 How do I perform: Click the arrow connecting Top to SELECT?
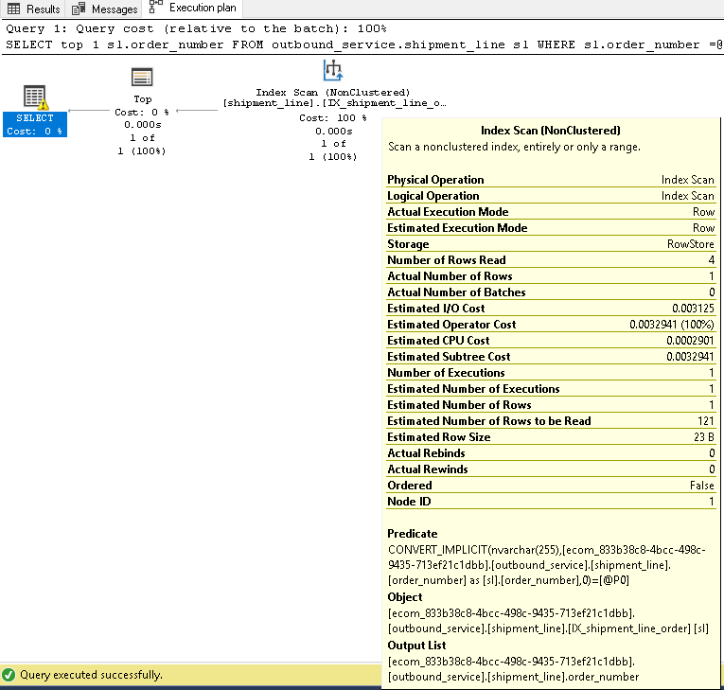click(89, 111)
